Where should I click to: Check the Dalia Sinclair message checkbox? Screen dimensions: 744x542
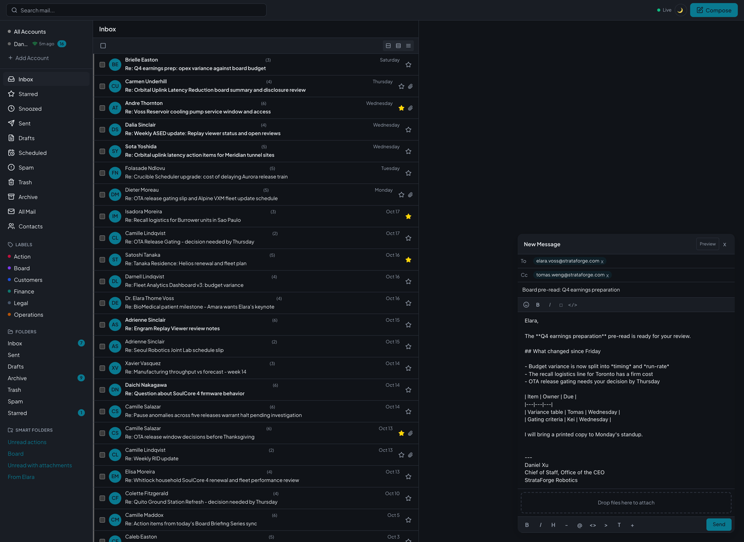[x=102, y=130]
